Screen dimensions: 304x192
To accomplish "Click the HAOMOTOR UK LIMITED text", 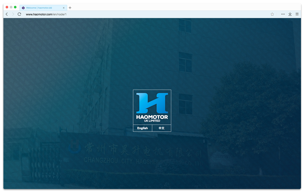I will coord(152,118).
